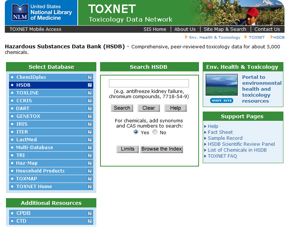Open help icon next to TRI
This screenshot has height=229, width=289.
coord(90,155)
